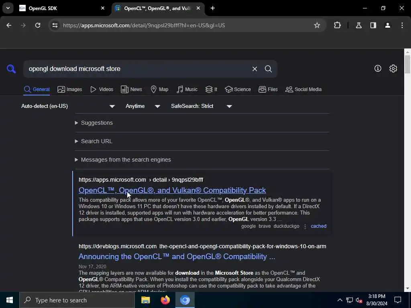The height and width of the screenshot is (308, 411).
Task: Toggle the browser side panel icon
Action: point(373,25)
